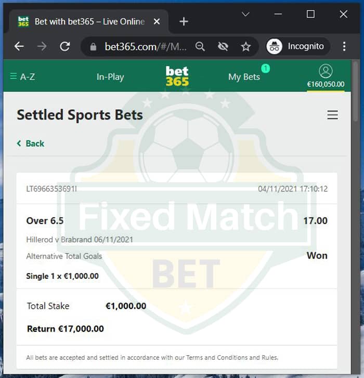This screenshot has height=378, width=364.
Task: Open a new browser tab
Action: [x=184, y=22]
